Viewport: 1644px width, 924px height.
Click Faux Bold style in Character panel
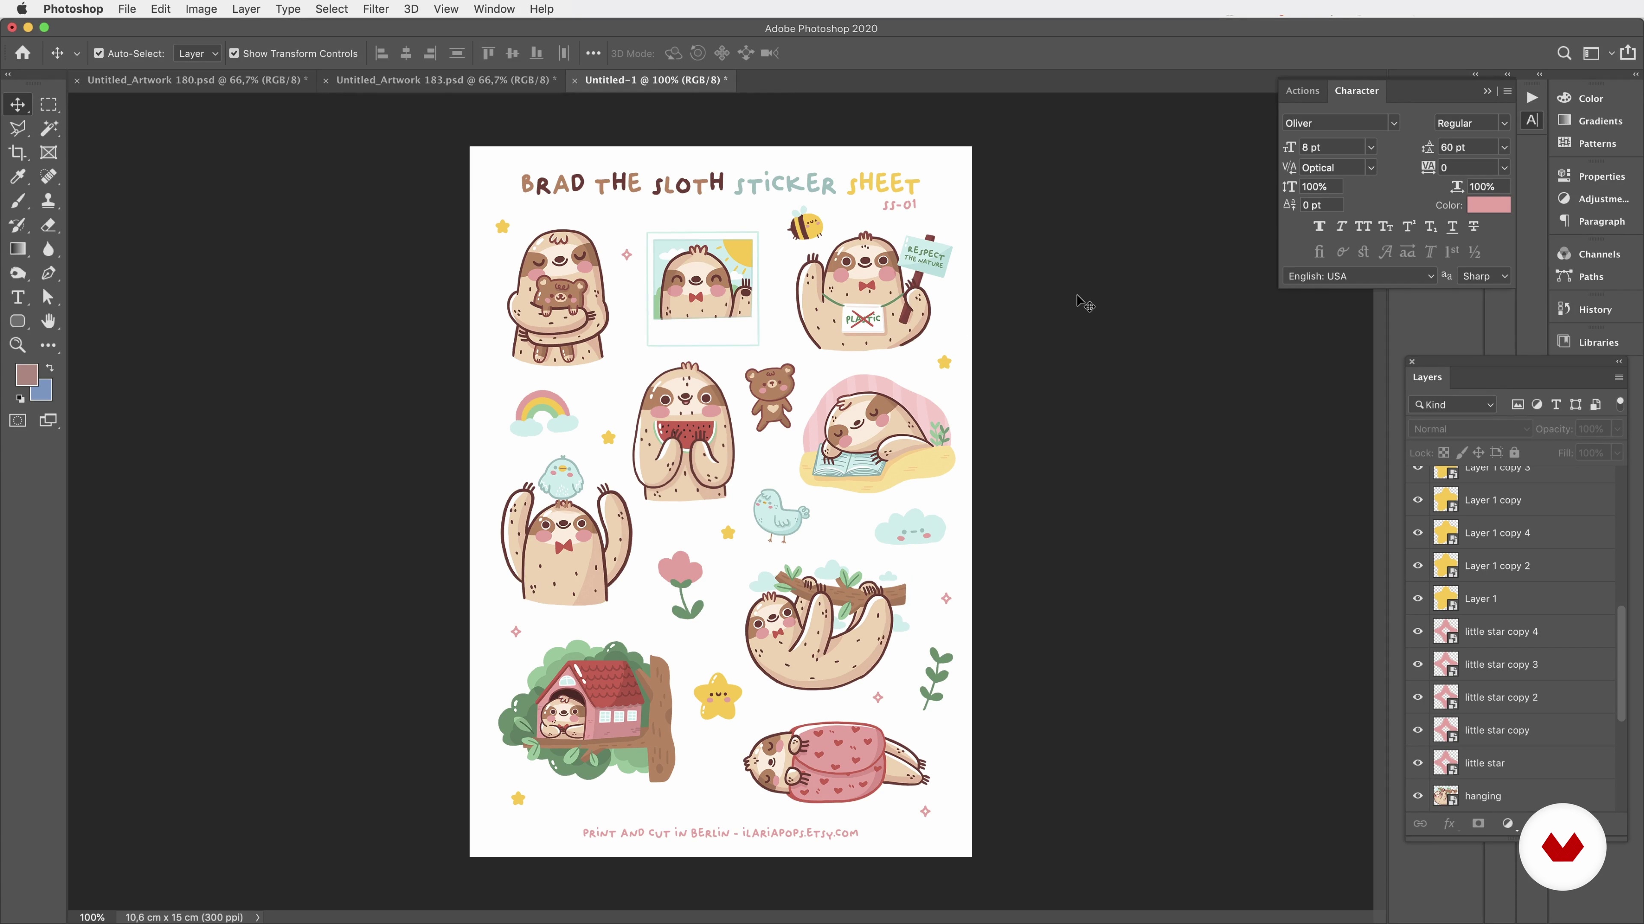coord(1319,226)
